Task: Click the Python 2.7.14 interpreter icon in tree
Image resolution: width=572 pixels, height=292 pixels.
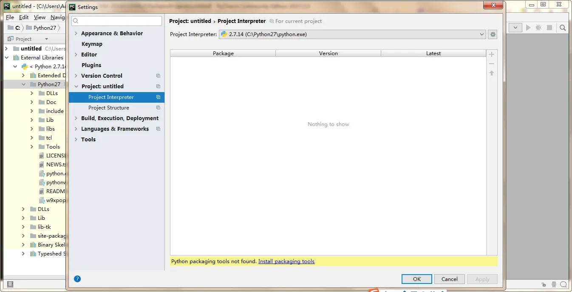Action: 25,67
